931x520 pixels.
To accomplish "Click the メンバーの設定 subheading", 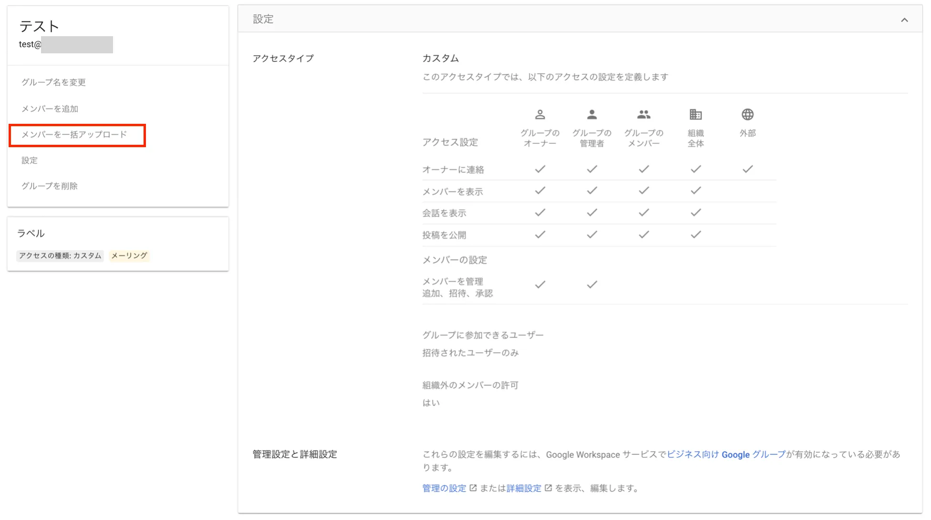I will [455, 260].
